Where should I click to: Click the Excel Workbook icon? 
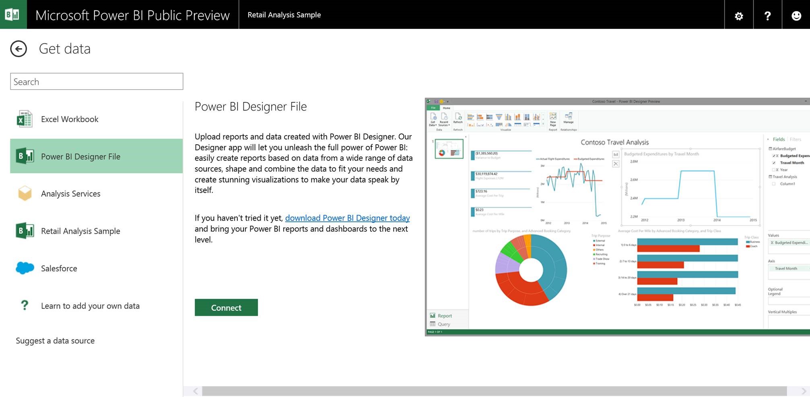(25, 119)
